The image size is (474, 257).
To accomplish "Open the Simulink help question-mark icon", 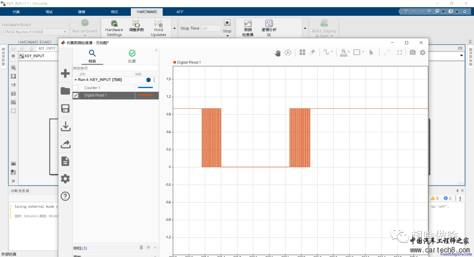I will (x=451, y=11).
